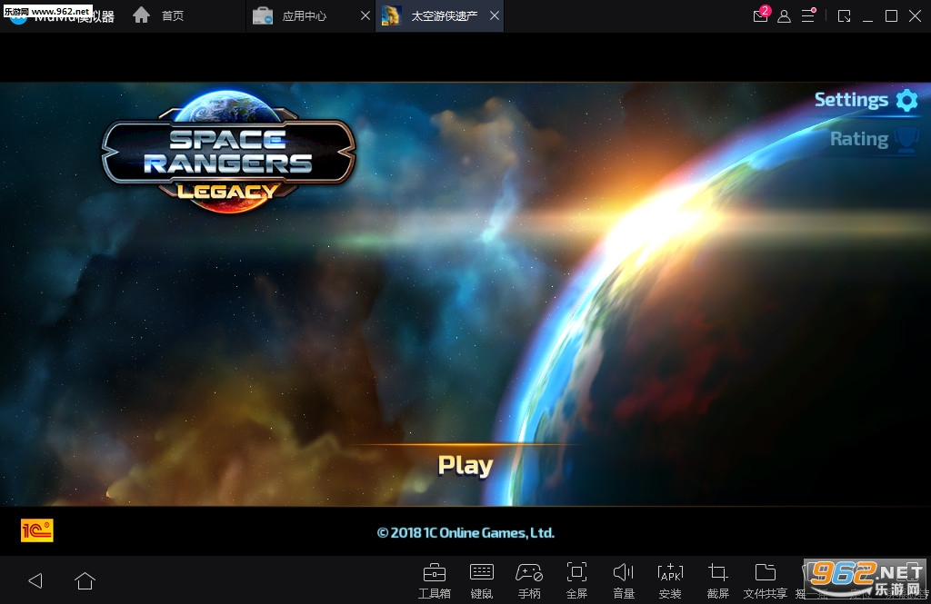The image size is (931, 604).
Task: Open the mail notifications icon
Action: (761, 15)
